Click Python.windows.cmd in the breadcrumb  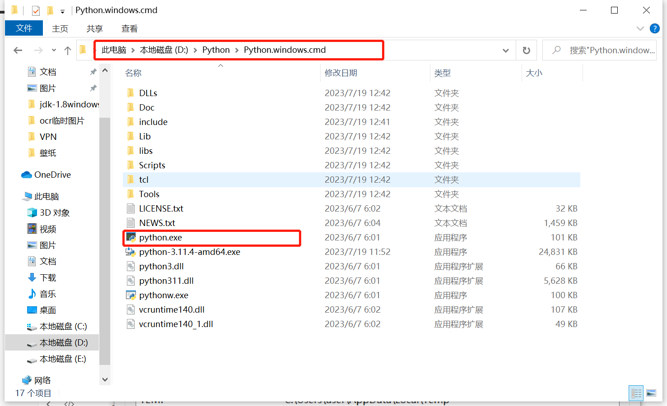pyautogui.click(x=285, y=50)
